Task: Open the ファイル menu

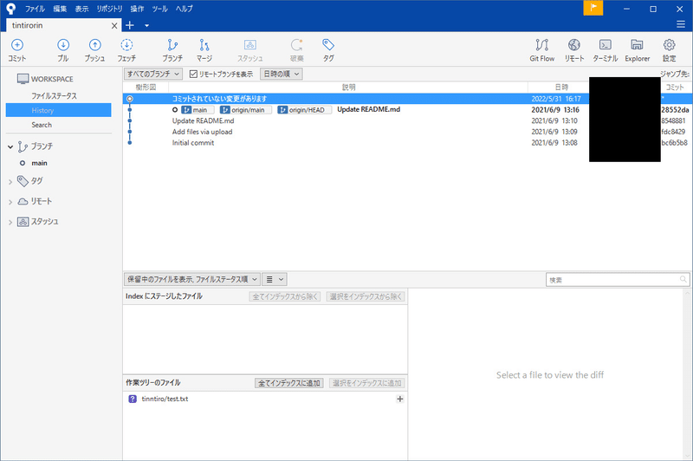Action: tap(35, 9)
